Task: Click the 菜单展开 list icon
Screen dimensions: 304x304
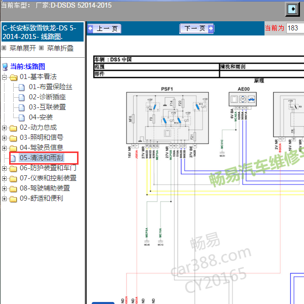Action: [x=4, y=48]
